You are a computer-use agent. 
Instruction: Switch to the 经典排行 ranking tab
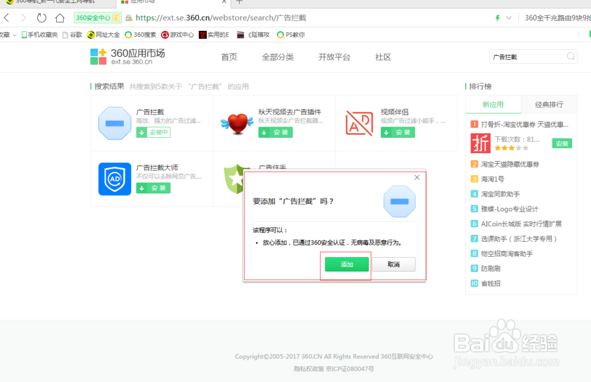[x=549, y=105]
